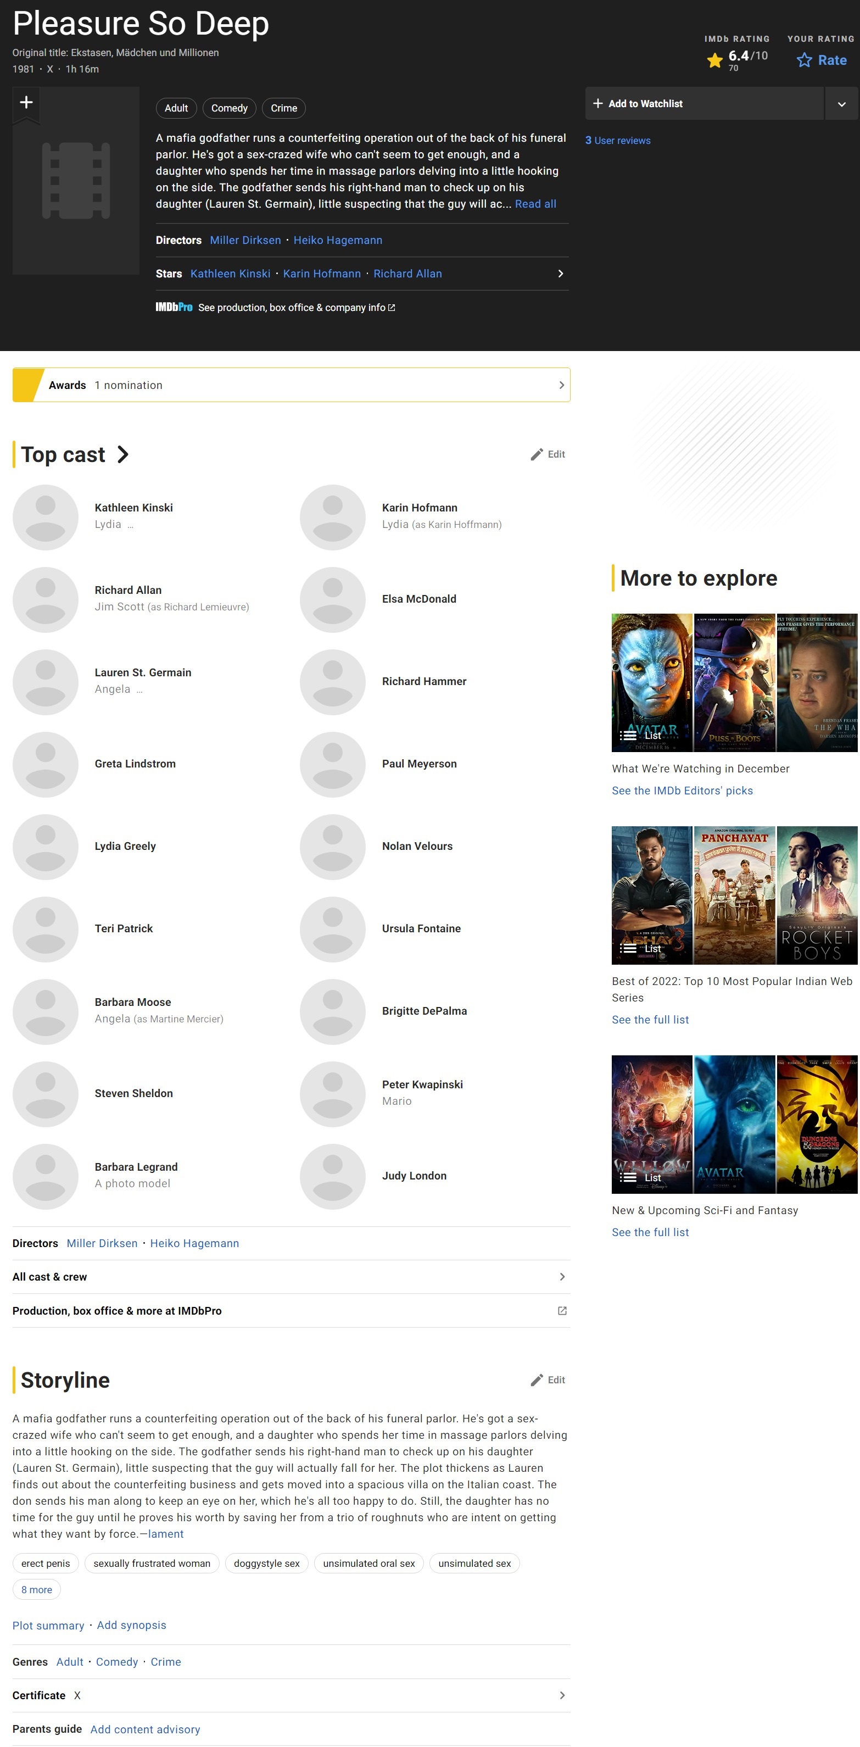
Task: Click the external link icon after company info
Action: click(392, 308)
